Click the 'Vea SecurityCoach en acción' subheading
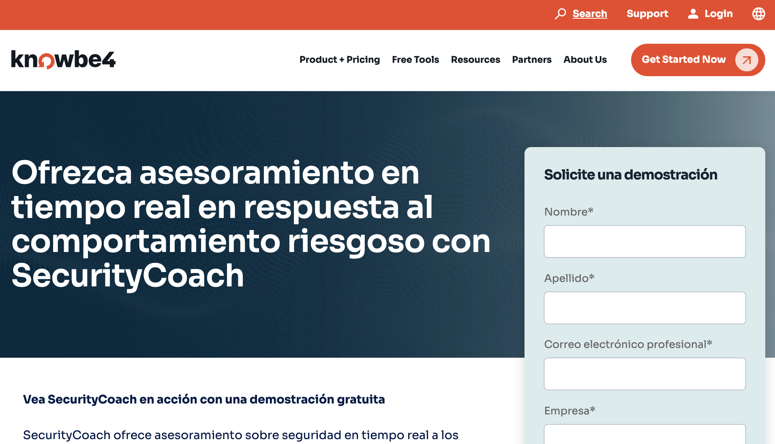 click(204, 399)
